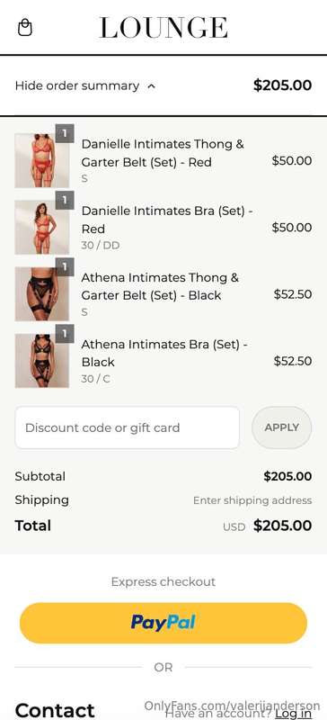
Task: Collapse order summary chevron arrow
Action: pyautogui.click(x=151, y=85)
